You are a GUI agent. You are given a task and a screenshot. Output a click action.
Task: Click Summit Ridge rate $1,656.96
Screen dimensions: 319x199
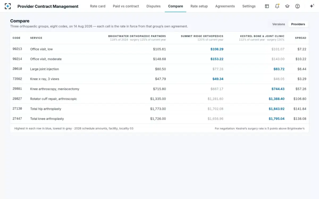point(216,119)
